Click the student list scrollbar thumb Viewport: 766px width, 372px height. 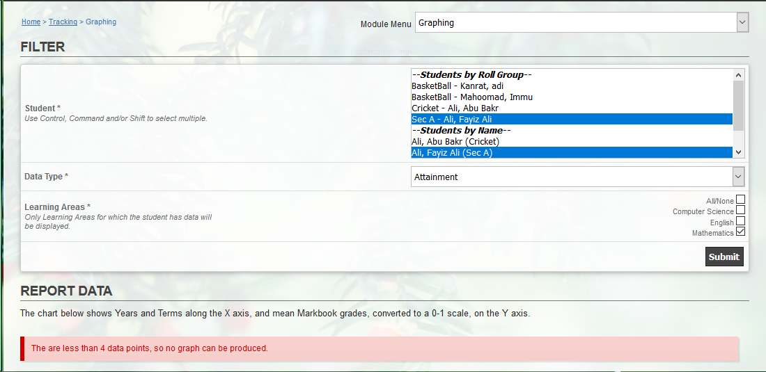coord(738,105)
